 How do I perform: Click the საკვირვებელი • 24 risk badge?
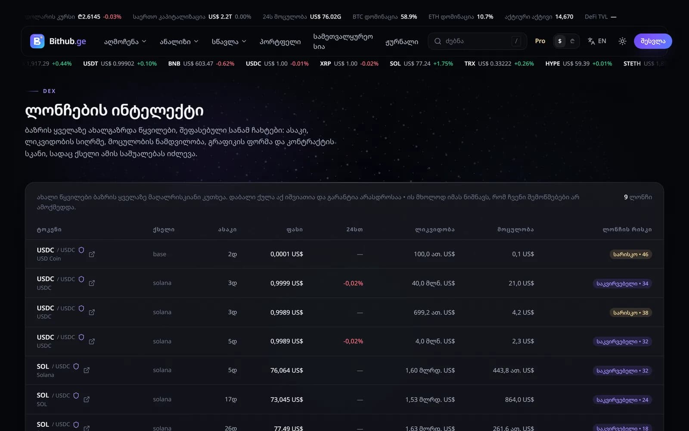tap(622, 400)
